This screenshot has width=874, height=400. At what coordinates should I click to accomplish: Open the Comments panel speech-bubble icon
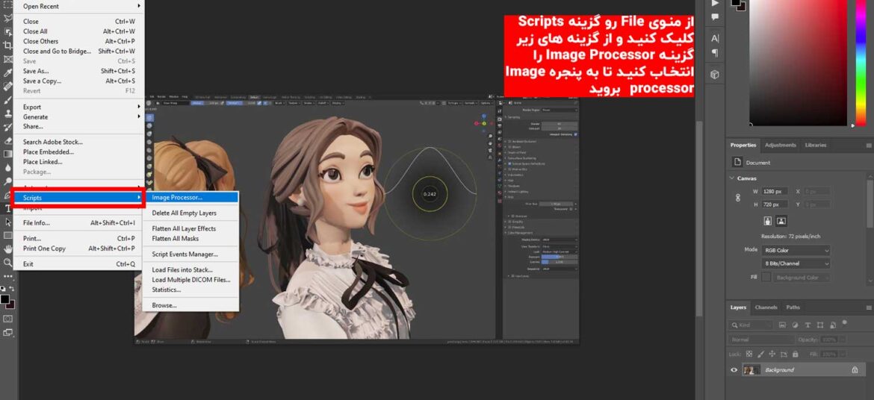(x=715, y=17)
